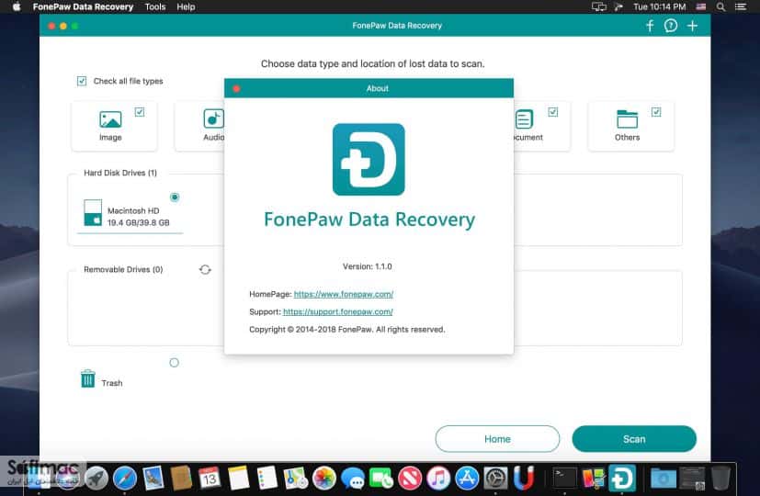The image size is (760, 496).
Task: Click the Facebook icon in the title bar
Action: (650, 26)
